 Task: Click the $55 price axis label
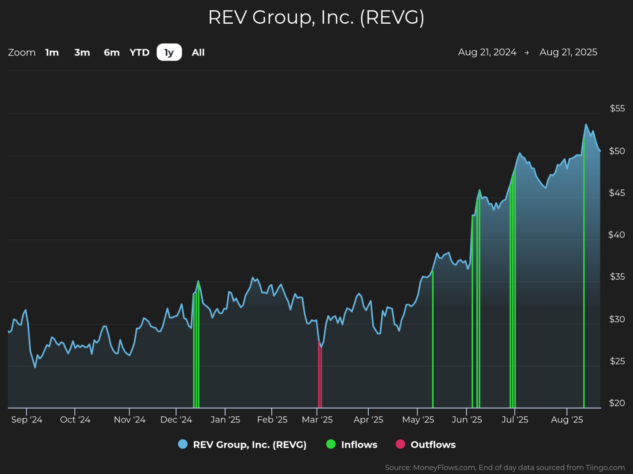pos(617,108)
